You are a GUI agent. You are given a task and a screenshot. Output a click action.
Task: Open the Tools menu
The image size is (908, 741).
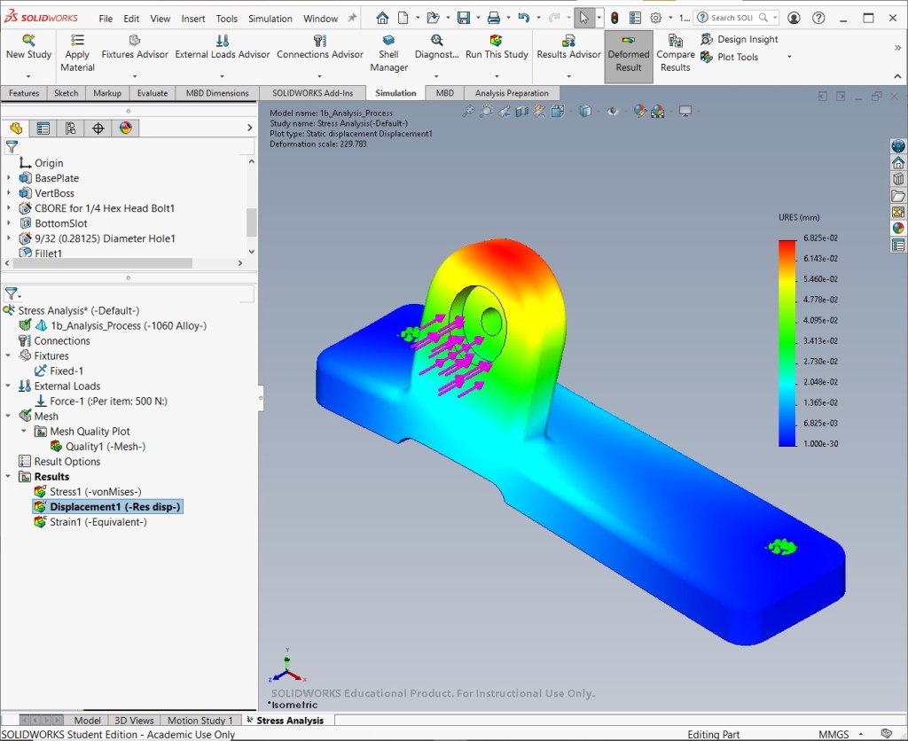click(226, 19)
